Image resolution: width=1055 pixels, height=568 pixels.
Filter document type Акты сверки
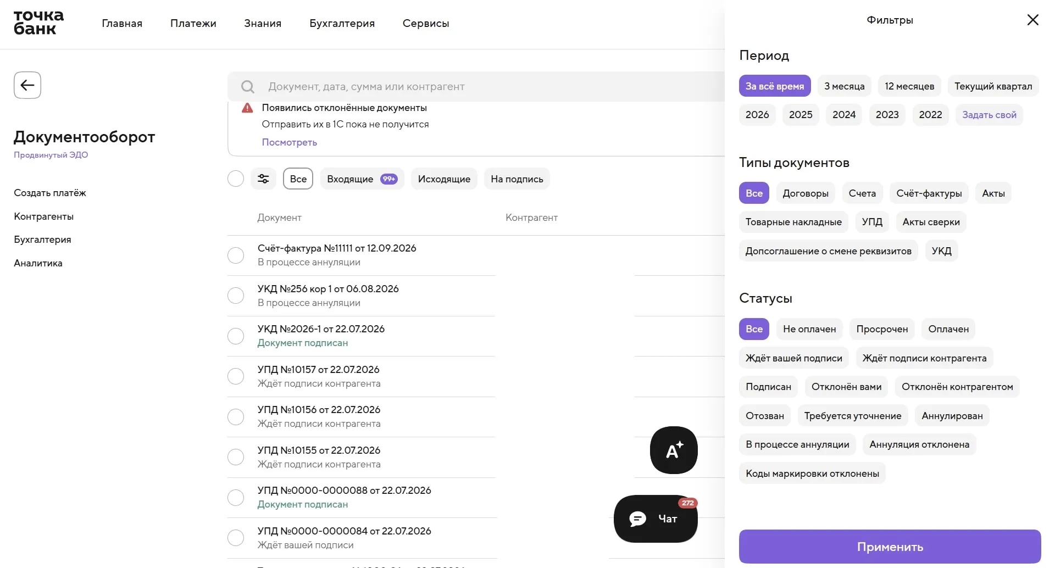pos(931,222)
